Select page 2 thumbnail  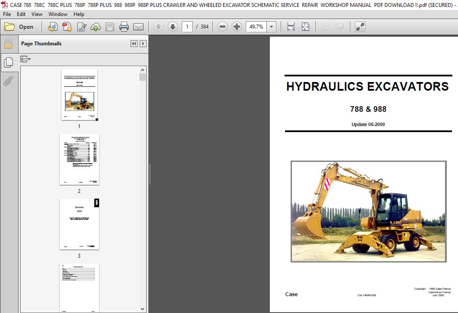pos(79,159)
